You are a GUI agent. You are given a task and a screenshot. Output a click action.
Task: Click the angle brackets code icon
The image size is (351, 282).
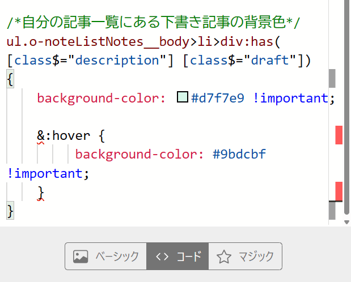(x=162, y=257)
